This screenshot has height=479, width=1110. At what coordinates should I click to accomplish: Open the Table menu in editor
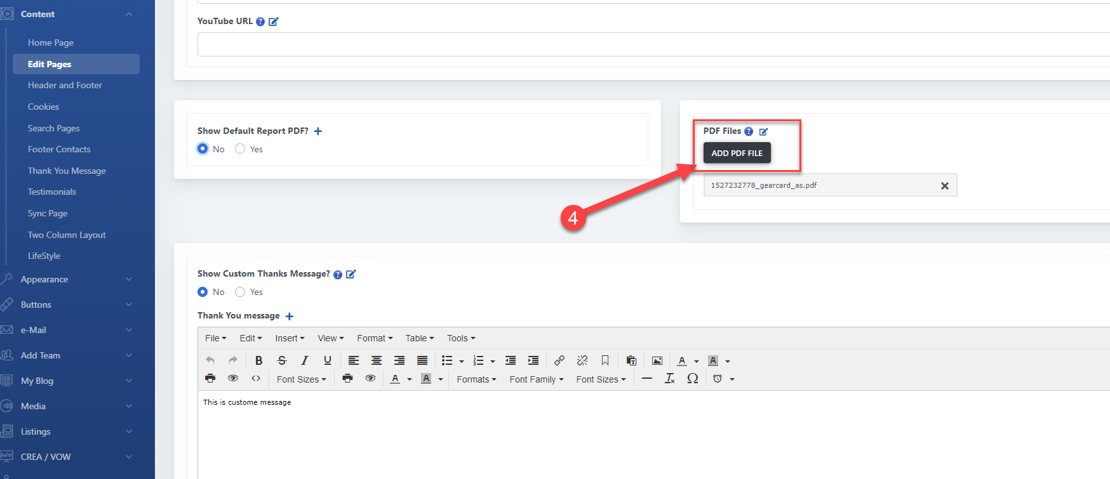tap(419, 338)
